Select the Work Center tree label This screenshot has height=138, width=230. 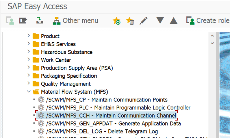click(56, 60)
